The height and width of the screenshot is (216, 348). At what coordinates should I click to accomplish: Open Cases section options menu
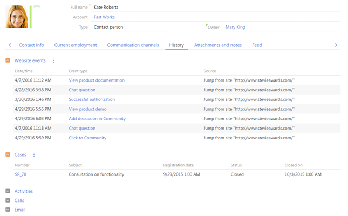34,155
